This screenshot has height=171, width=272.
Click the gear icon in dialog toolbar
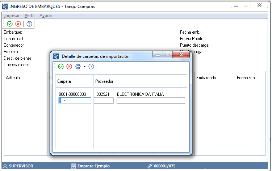coord(78,67)
